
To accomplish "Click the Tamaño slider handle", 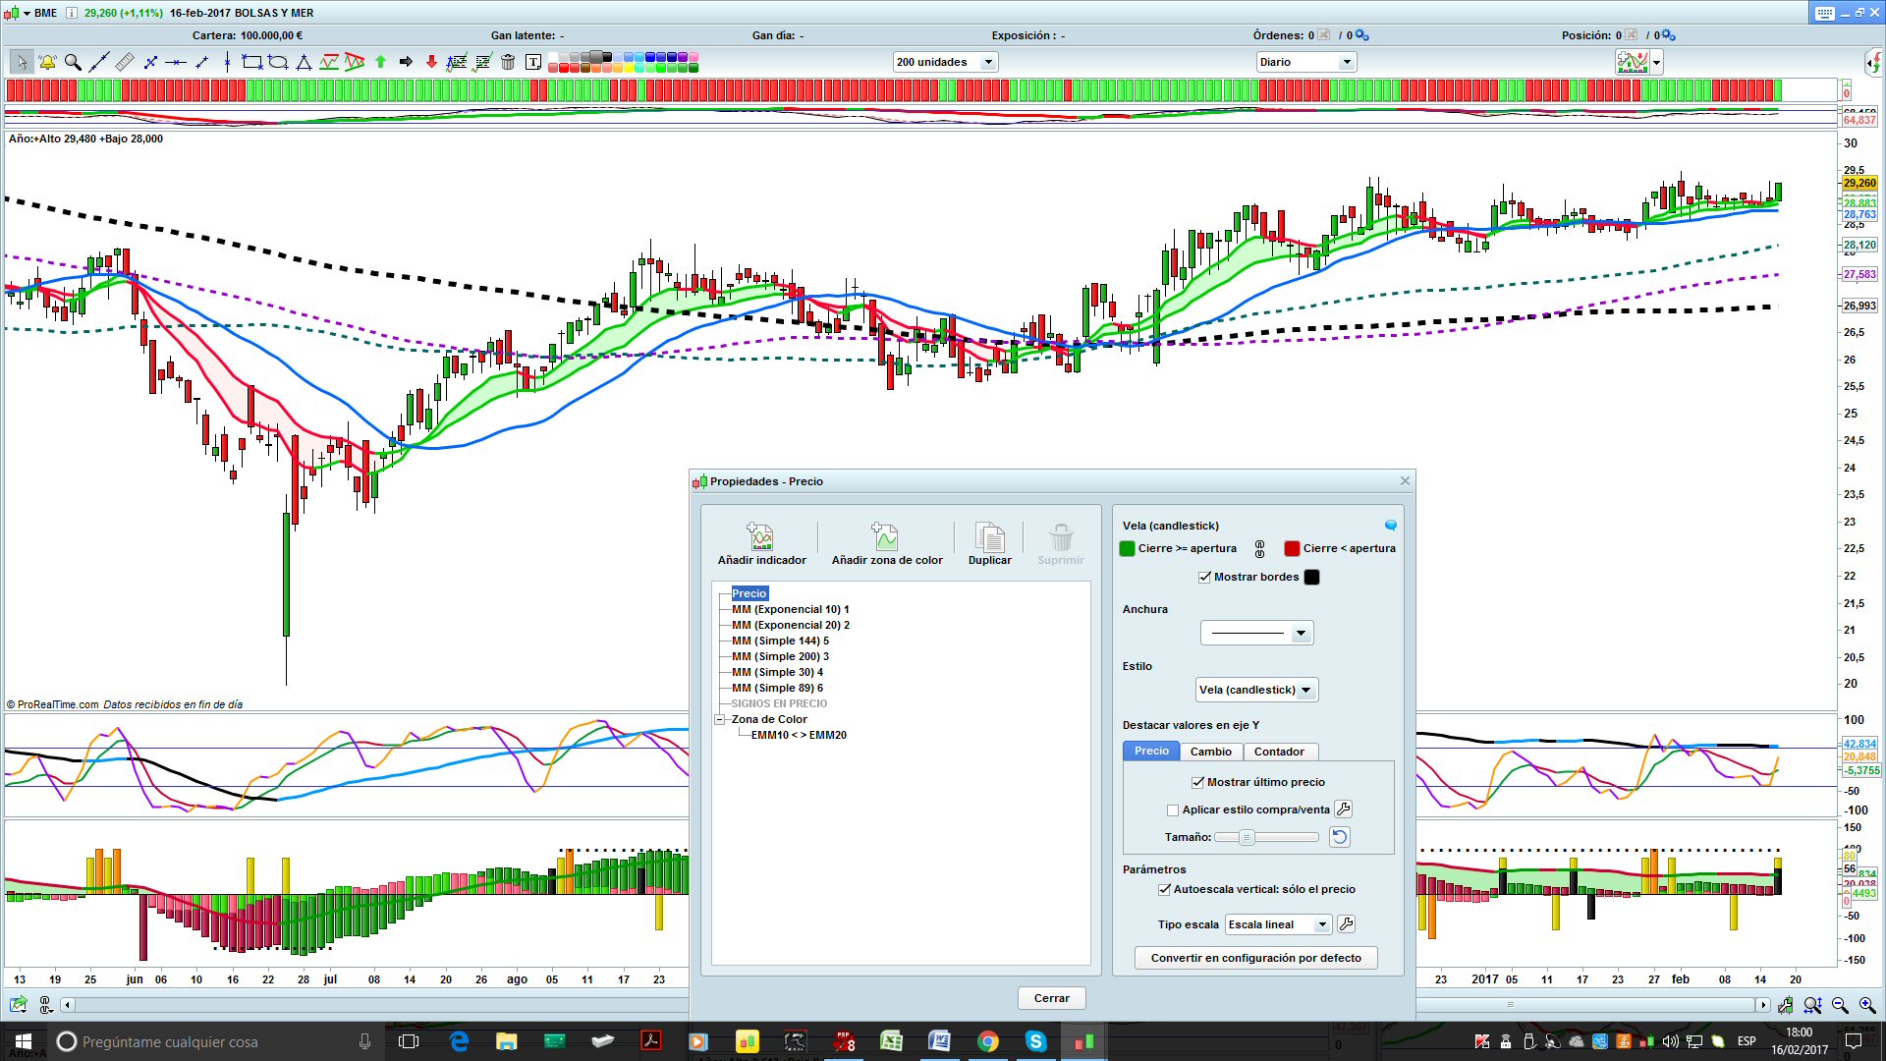I will 1247,837.
